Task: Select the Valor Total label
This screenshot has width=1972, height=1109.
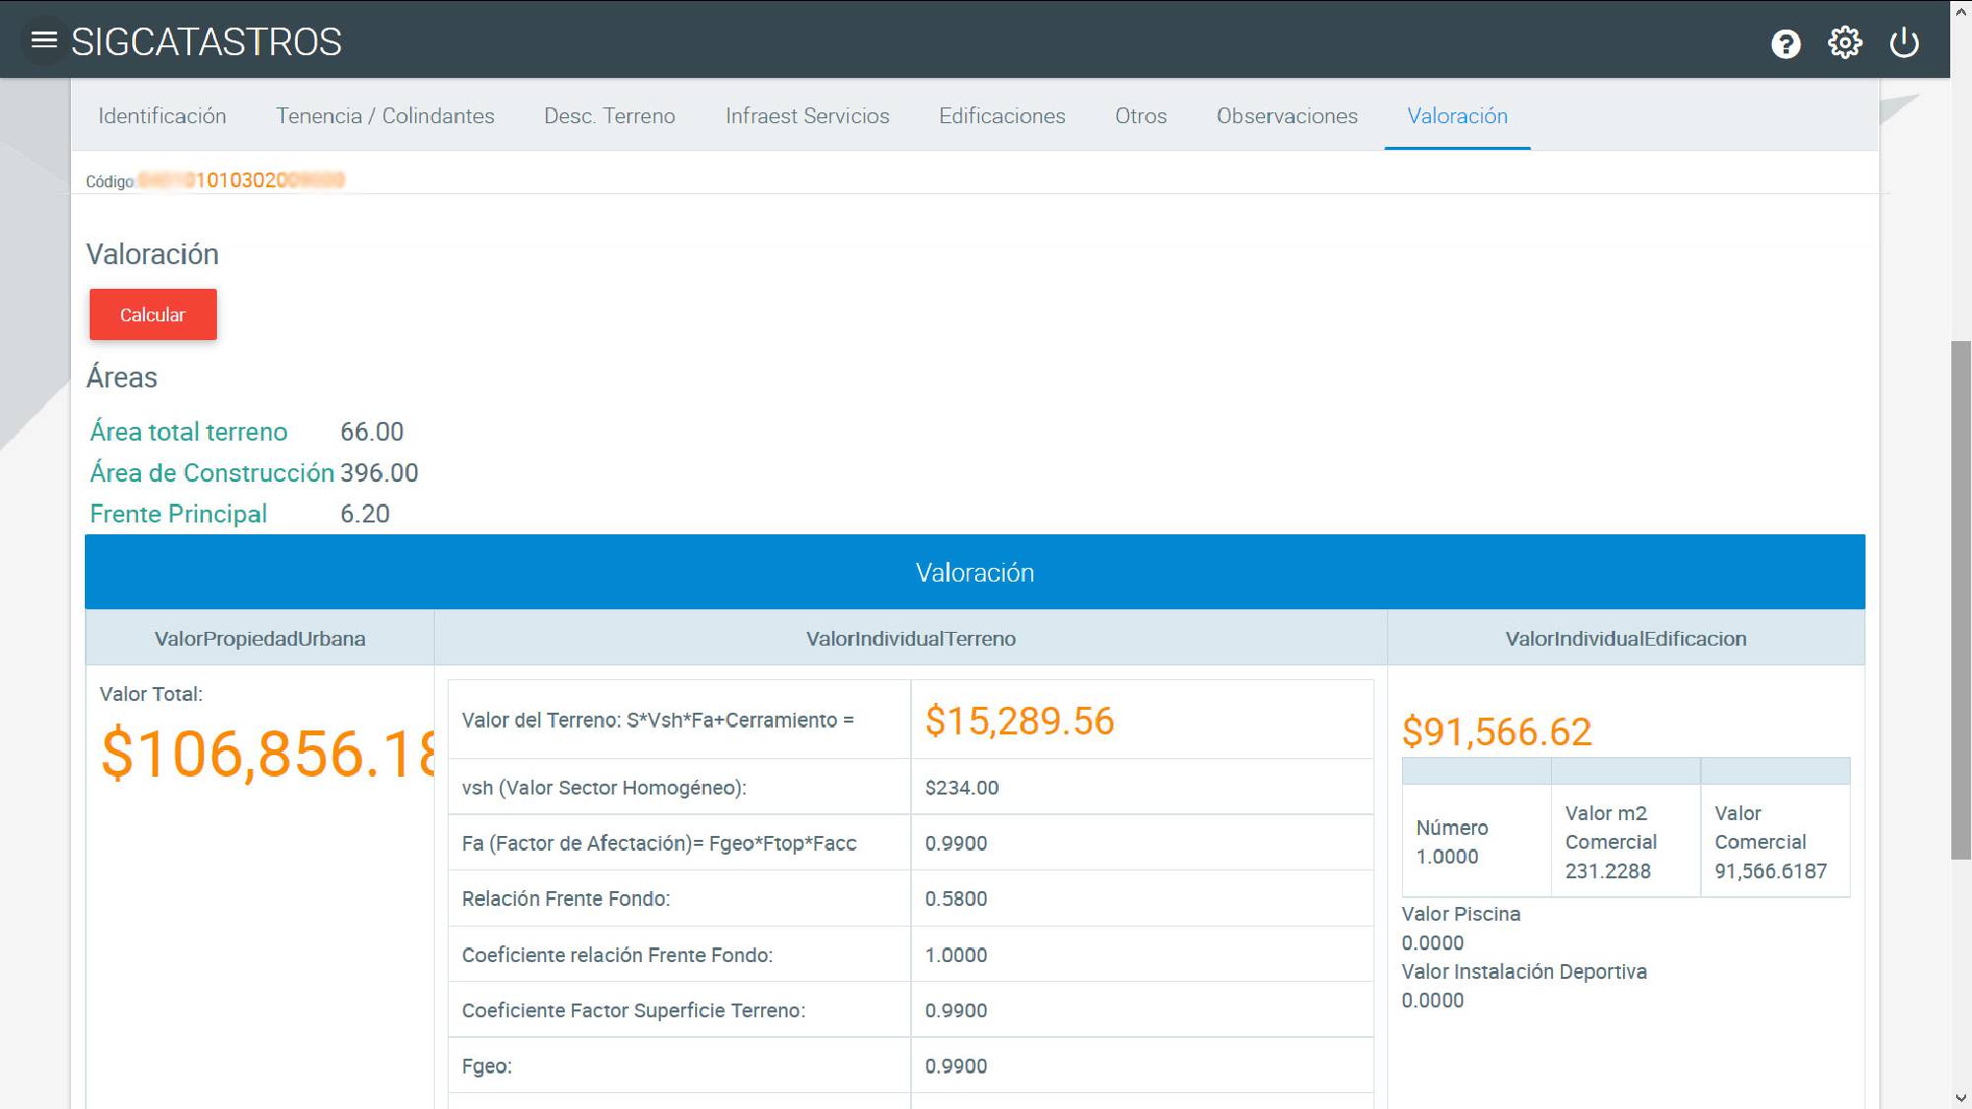Action: tap(151, 694)
